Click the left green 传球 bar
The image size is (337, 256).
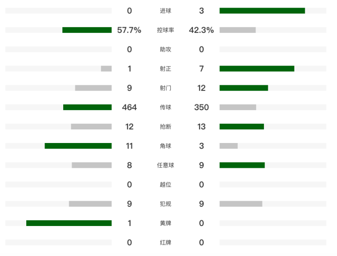(x=88, y=107)
